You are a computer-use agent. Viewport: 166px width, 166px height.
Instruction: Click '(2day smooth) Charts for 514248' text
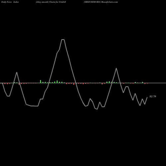(51, 2)
